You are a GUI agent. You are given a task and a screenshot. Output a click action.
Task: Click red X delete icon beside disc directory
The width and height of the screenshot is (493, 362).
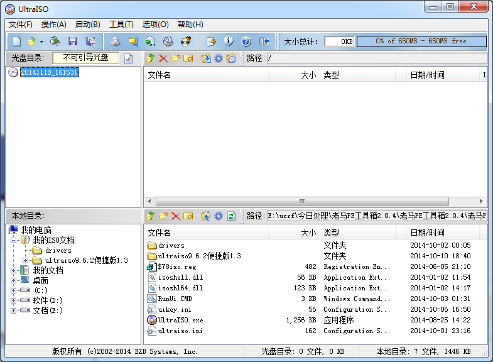point(163,58)
